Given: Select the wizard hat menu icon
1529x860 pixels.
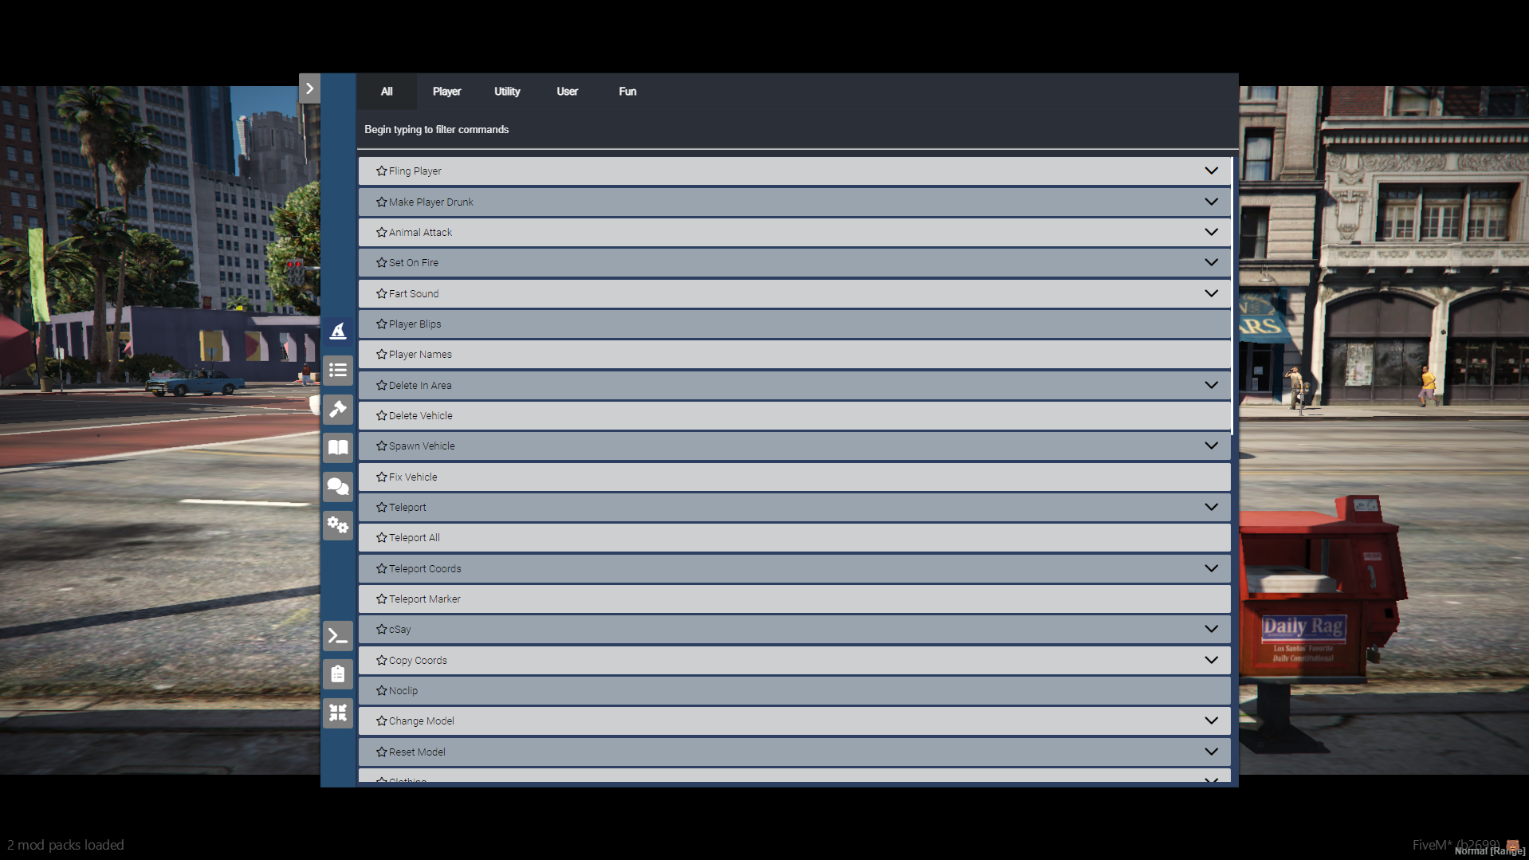Looking at the screenshot, I should (x=338, y=330).
